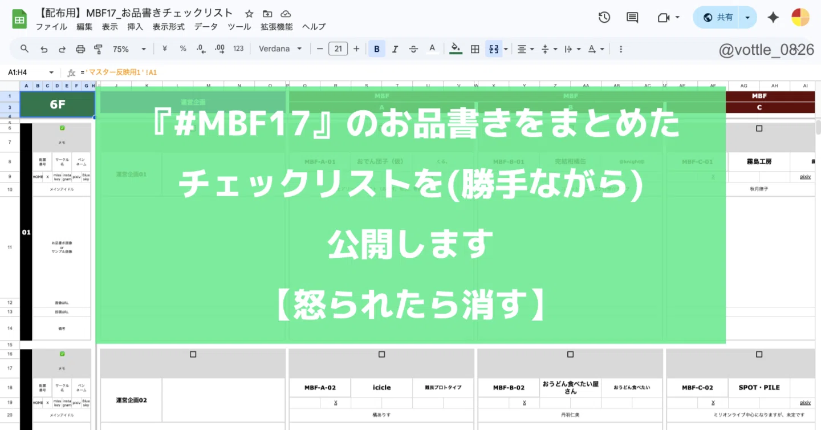The height and width of the screenshot is (430, 821).
Task: Increase font size with plus
Action: coord(356,49)
